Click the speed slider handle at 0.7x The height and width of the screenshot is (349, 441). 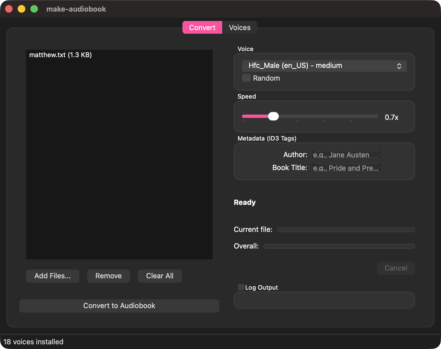274,116
